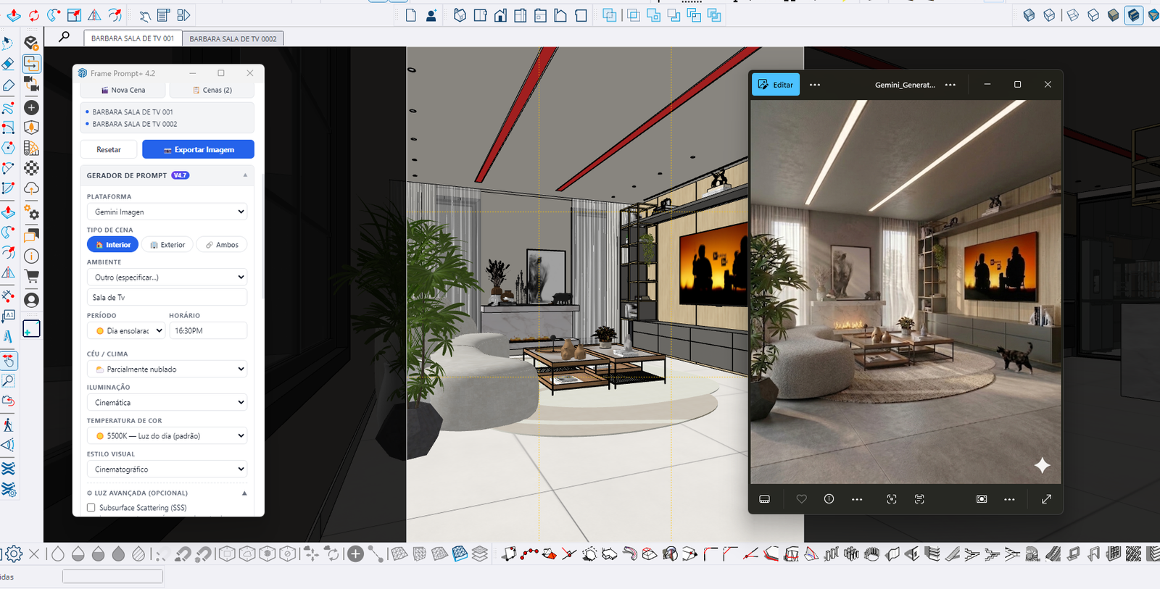Select the Zoom magnifier tool in left toolbar

coord(8,380)
